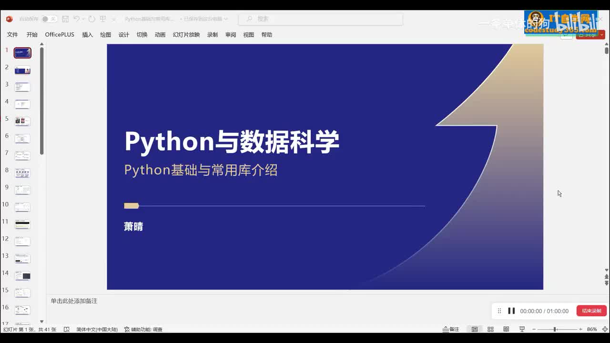Viewport: 610px width, 343px height.
Task: Switch to the 插入 tab
Action: [87, 35]
